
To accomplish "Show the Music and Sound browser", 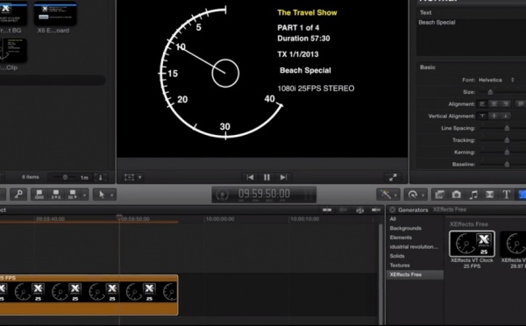I will 473,195.
